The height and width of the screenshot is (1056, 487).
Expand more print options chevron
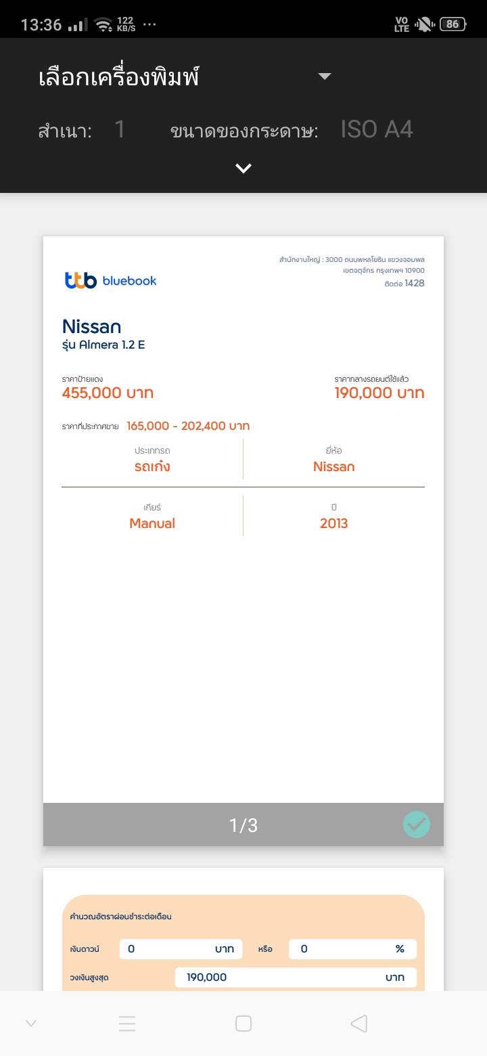click(243, 169)
